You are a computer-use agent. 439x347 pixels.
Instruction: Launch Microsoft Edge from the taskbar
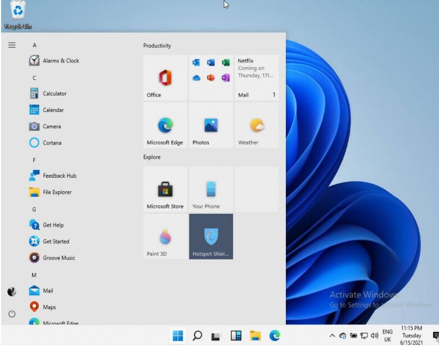(275, 336)
